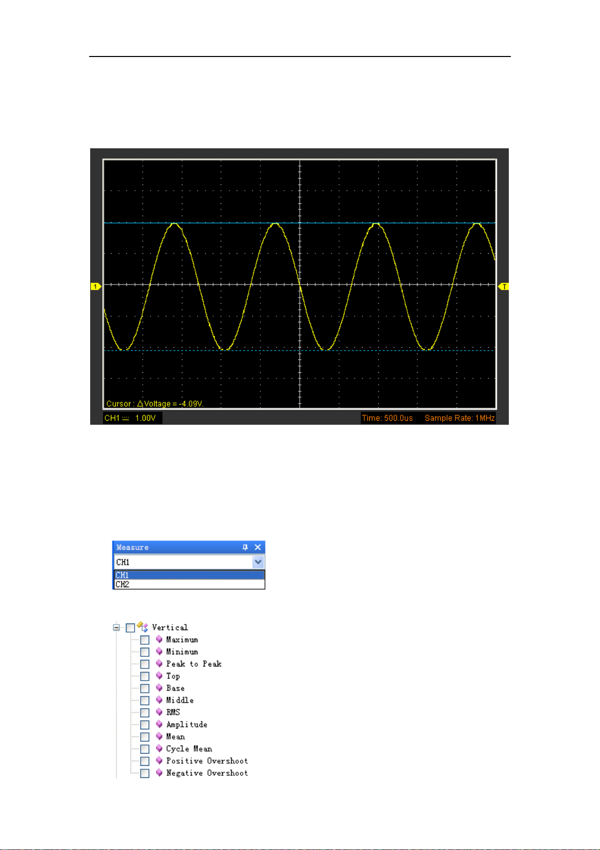Click the solid upper voltage cursor line
The width and height of the screenshot is (600, 850).
(x=300, y=222)
